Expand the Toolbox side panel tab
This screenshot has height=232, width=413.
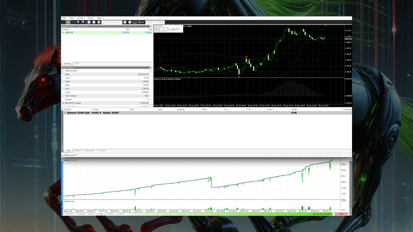click(x=61, y=146)
